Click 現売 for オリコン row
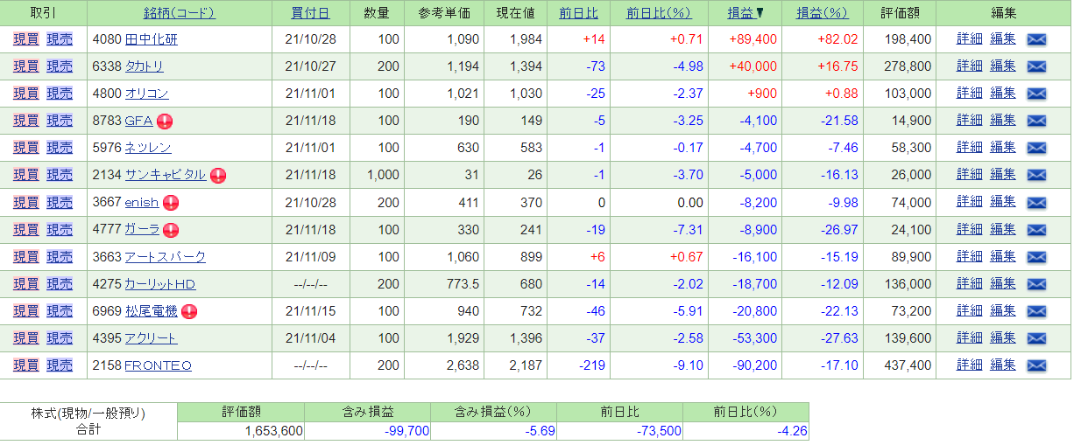This screenshot has height=445, width=1074. point(60,94)
